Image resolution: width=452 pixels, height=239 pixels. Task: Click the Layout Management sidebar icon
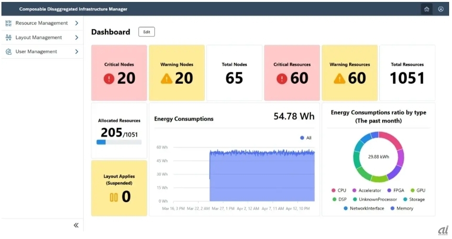[x=9, y=37]
